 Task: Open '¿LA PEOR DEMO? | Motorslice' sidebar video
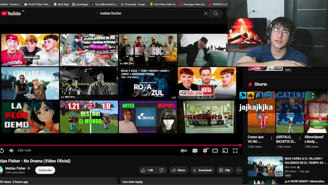[304, 181]
